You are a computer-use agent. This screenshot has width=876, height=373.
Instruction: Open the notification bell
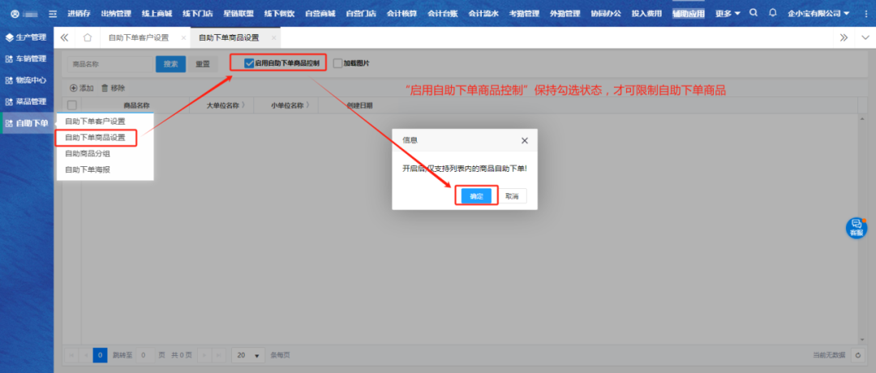772,13
